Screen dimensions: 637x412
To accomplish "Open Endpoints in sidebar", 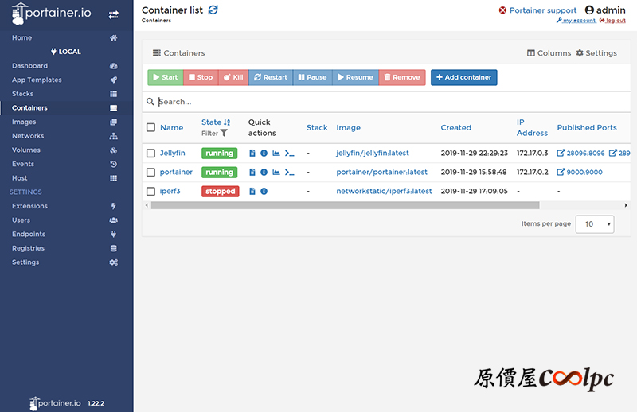I will click(x=67, y=234).
